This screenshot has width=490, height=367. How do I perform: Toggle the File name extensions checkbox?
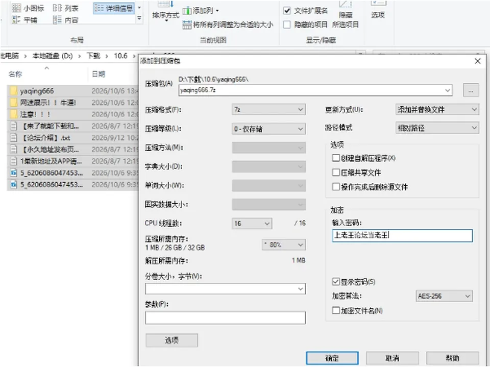click(286, 11)
